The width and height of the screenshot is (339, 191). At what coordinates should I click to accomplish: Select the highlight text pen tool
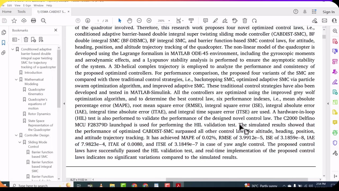215,21
